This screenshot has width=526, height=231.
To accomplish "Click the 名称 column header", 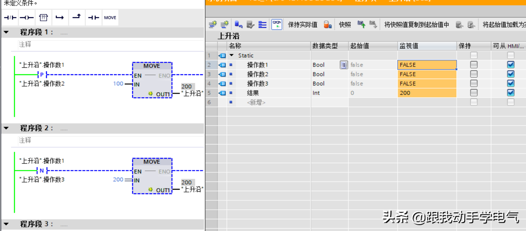I will click(269, 46).
